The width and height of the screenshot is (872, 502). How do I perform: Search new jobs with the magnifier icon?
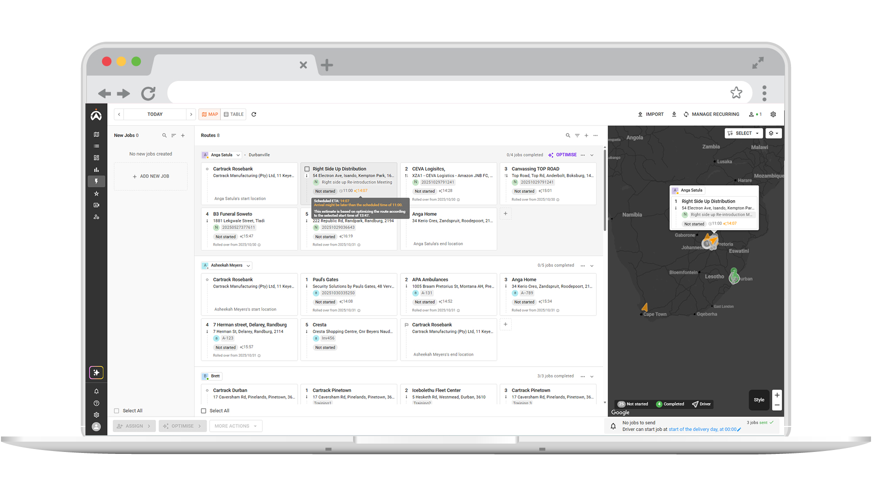tap(164, 135)
